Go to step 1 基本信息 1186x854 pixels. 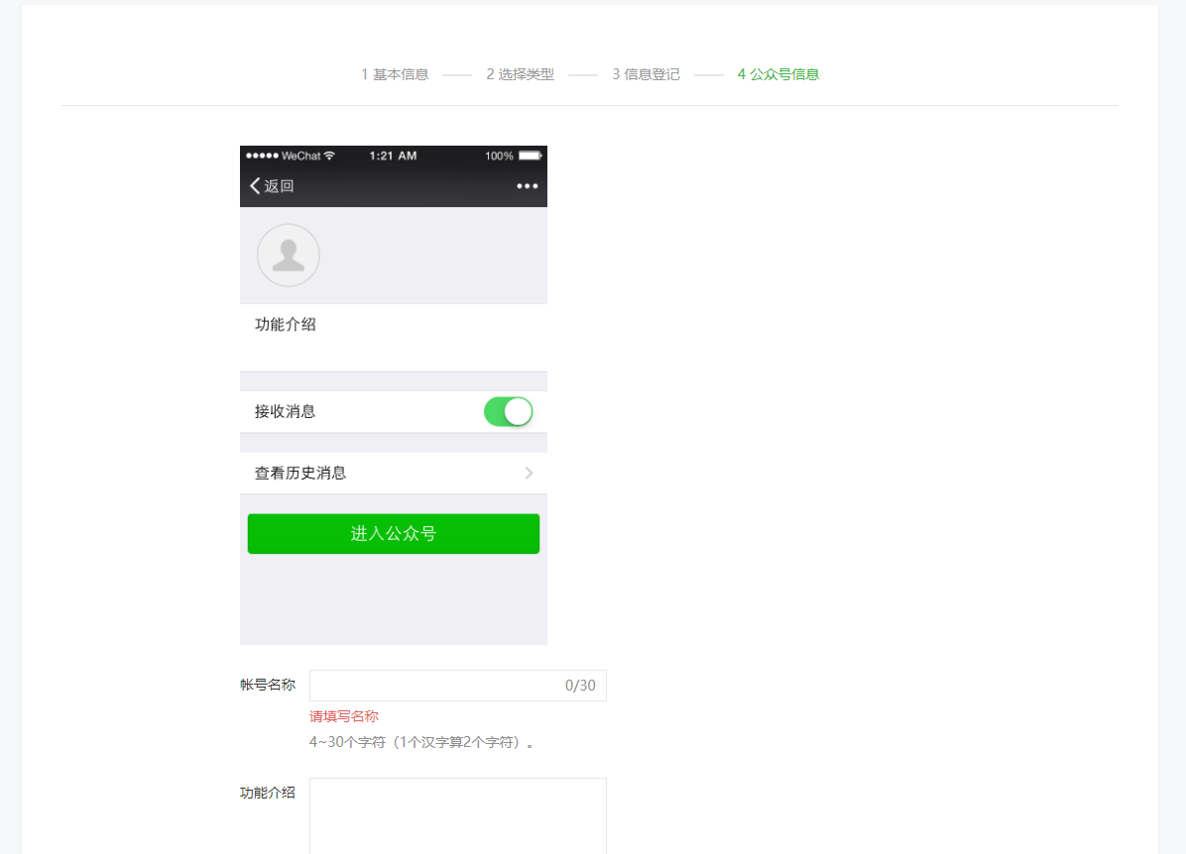[x=395, y=74]
